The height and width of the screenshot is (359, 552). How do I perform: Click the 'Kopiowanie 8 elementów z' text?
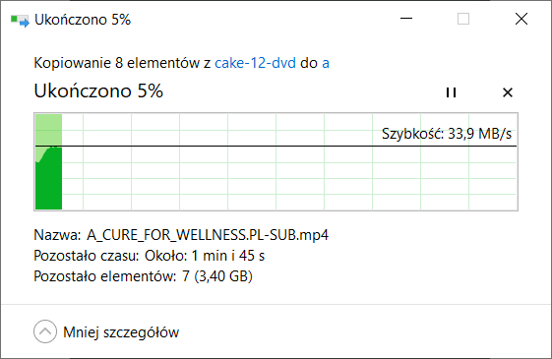(122, 63)
